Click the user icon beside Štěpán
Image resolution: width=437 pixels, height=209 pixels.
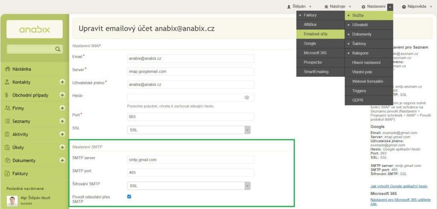[289, 7]
